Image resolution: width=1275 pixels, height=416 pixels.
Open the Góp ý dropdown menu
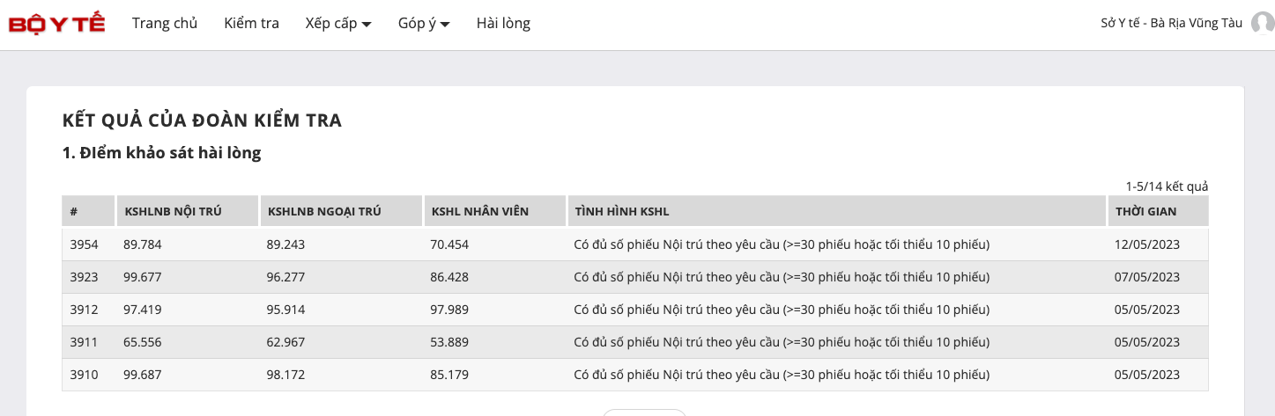tap(424, 24)
